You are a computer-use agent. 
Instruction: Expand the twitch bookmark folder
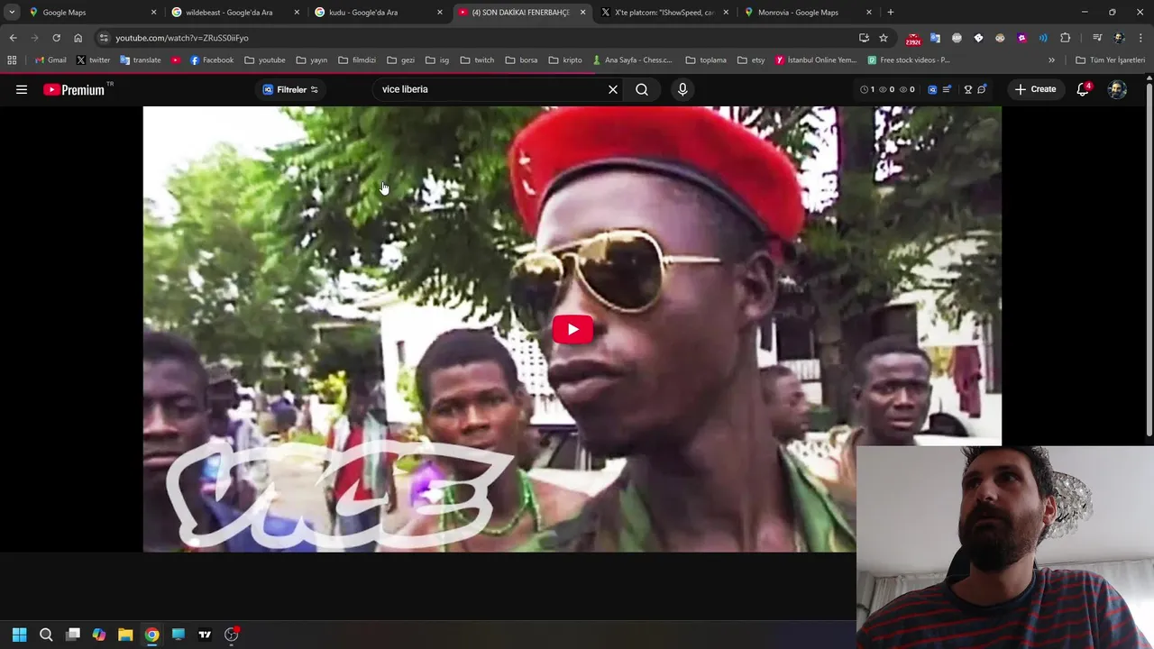[x=477, y=60]
